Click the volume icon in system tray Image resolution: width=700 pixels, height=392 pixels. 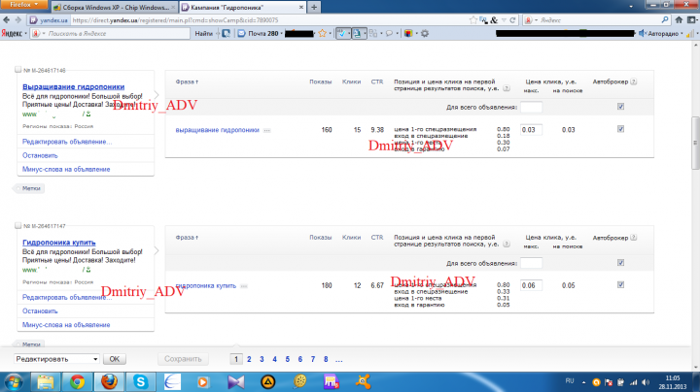pyautogui.click(x=646, y=382)
